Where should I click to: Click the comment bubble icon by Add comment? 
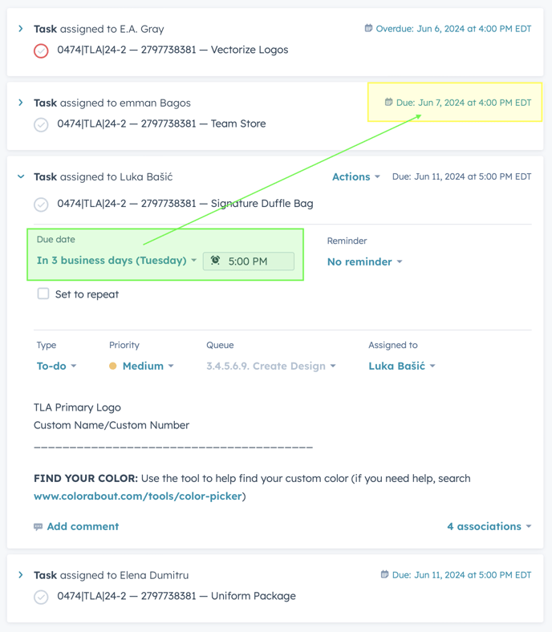click(38, 527)
